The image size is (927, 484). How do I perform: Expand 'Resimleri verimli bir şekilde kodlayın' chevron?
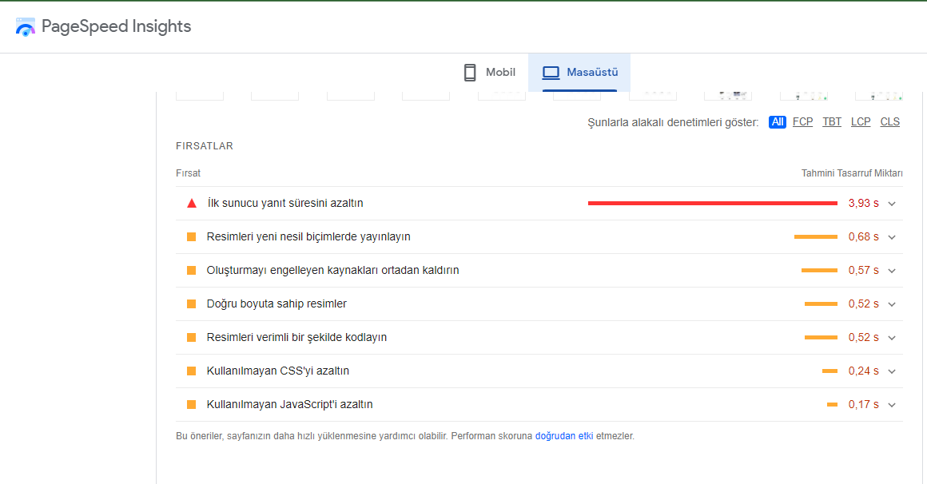coord(892,338)
